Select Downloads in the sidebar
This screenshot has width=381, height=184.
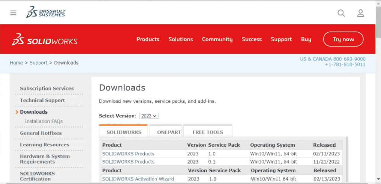tap(34, 112)
